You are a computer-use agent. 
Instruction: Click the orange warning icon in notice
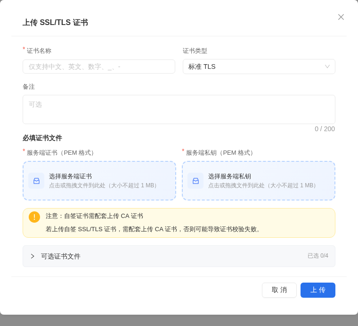(x=34, y=217)
